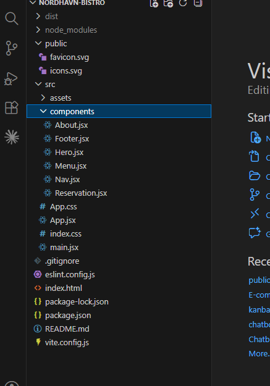This screenshot has width=270, height=386.
Task: Open the Search view in activity bar
Action: pyautogui.click(x=12, y=19)
